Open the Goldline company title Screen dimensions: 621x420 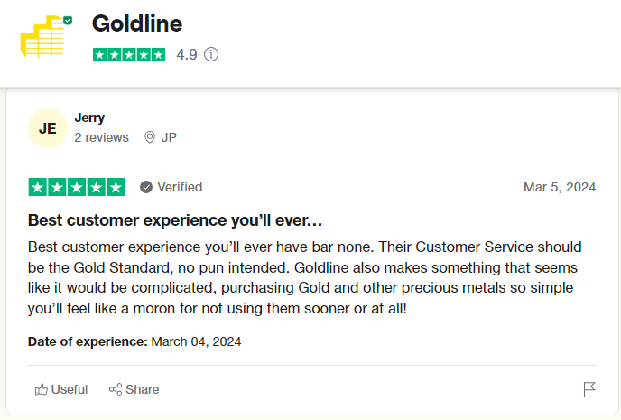136,23
